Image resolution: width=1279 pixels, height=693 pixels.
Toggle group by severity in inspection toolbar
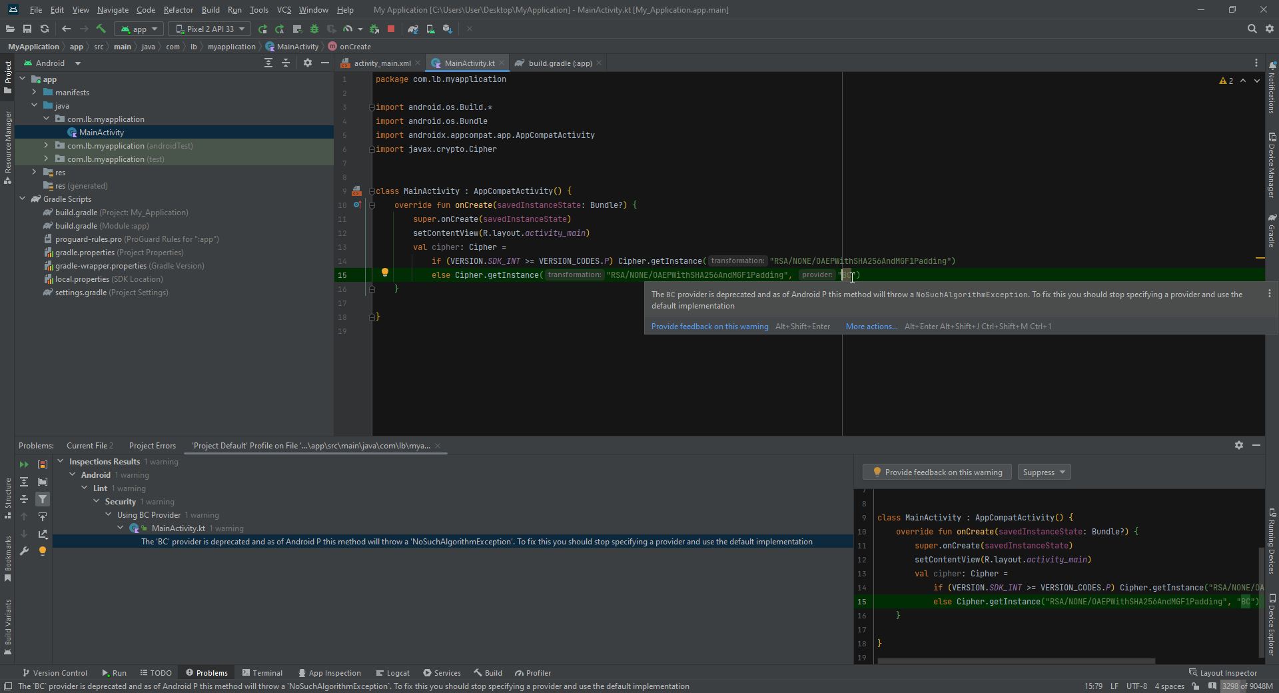(43, 464)
